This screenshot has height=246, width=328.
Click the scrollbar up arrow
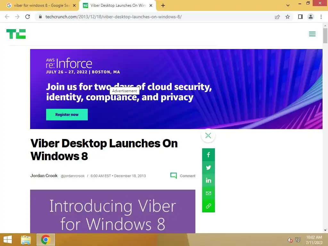pos(325,26)
